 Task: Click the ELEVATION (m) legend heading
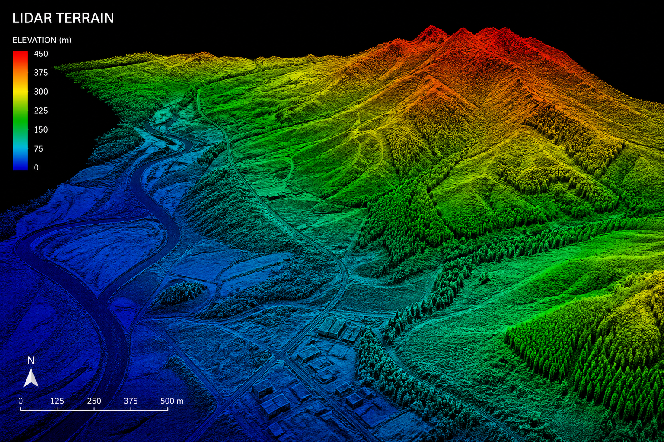(42, 40)
